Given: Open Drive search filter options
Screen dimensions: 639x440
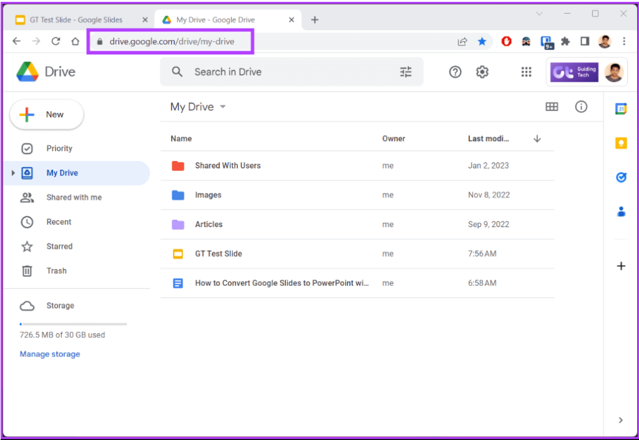Looking at the screenshot, I should coord(406,72).
